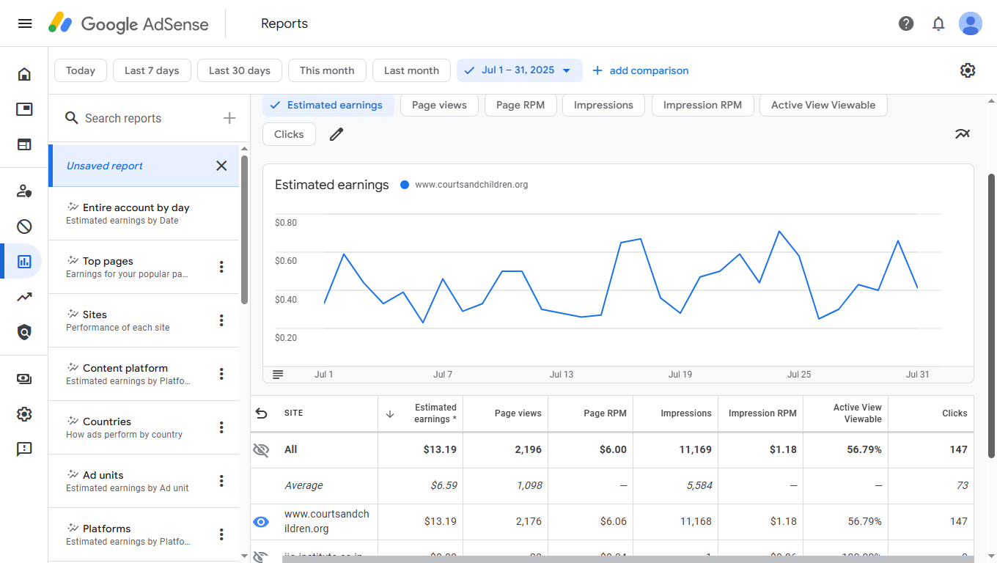This screenshot has width=997, height=563.
Task: Toggle the Impressions metric chip
Action: click(x=603, y=105)
